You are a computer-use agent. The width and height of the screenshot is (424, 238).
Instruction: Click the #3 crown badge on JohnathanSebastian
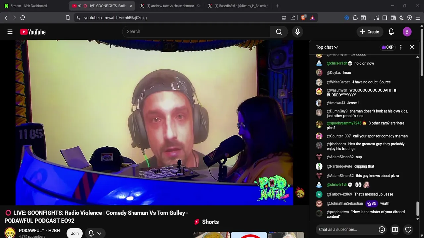coord(371,204)
